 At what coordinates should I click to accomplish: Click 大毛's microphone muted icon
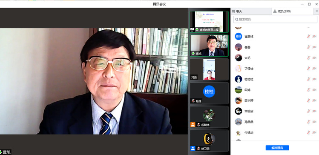point(309,58)
